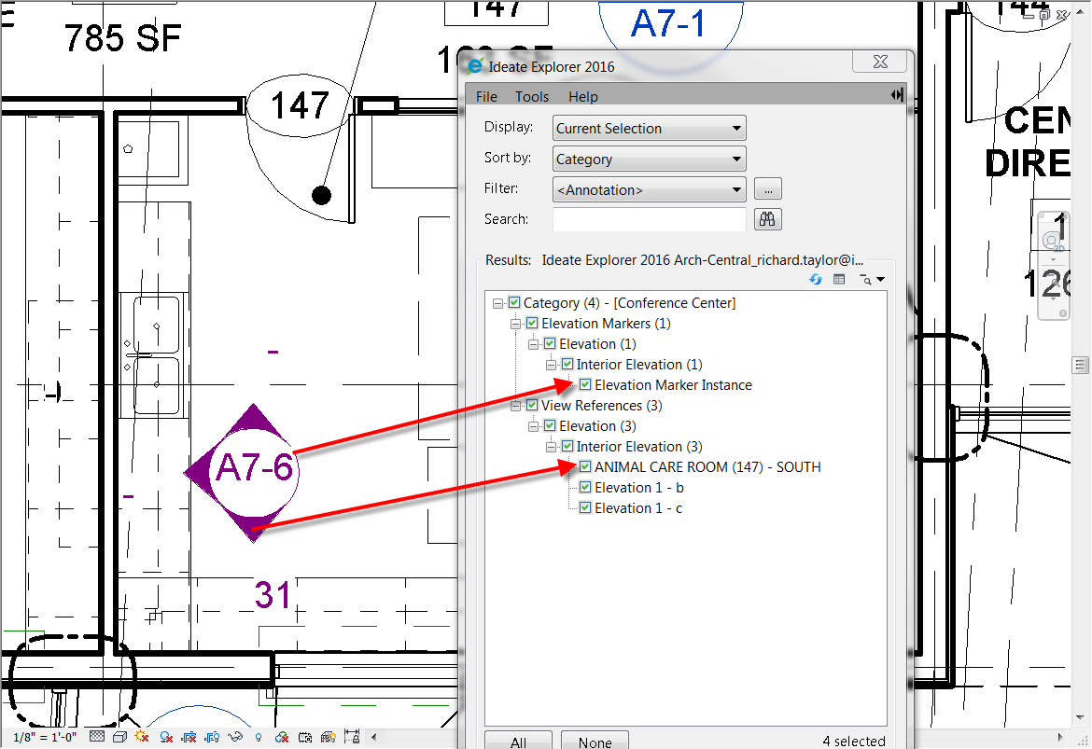Click the All button

pos(518,742)
